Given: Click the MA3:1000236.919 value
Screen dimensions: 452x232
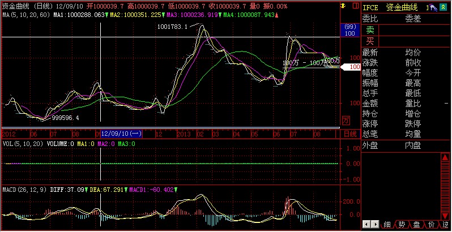Looking at the screenshot, I should [x=192, y=14].
